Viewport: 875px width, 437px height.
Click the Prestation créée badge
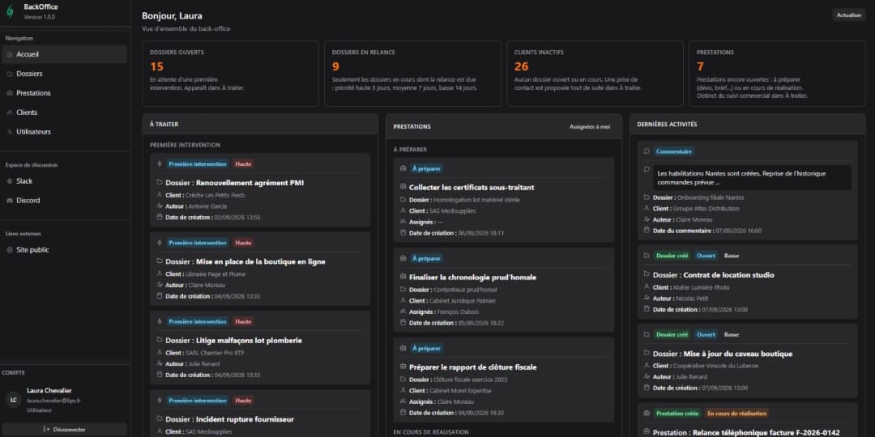(677, 414)
